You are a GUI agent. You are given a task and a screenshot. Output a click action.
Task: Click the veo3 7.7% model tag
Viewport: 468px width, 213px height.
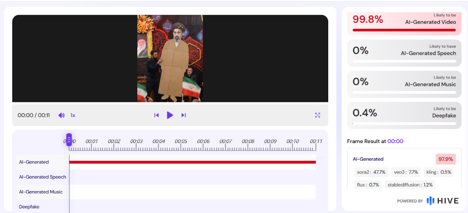click(402, 172)
